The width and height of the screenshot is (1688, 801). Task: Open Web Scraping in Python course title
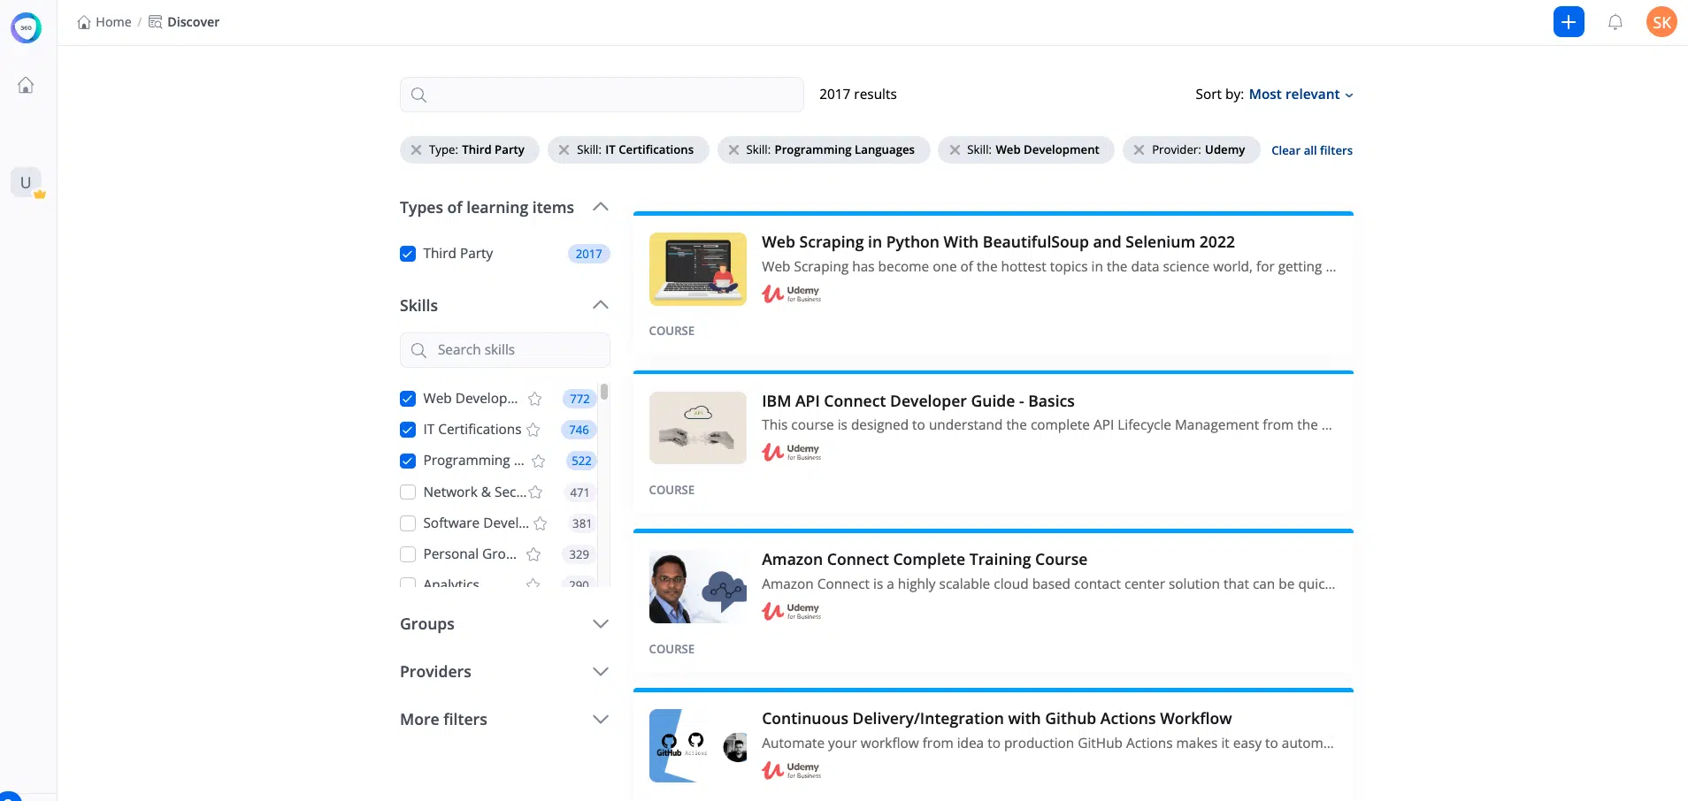click(x=998, y=242)
